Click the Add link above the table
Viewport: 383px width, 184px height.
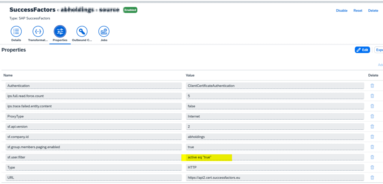click(x=380, y=65)
